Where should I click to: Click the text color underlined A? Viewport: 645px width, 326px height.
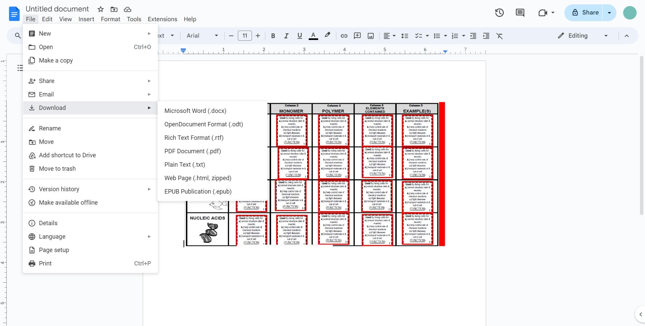313,36
